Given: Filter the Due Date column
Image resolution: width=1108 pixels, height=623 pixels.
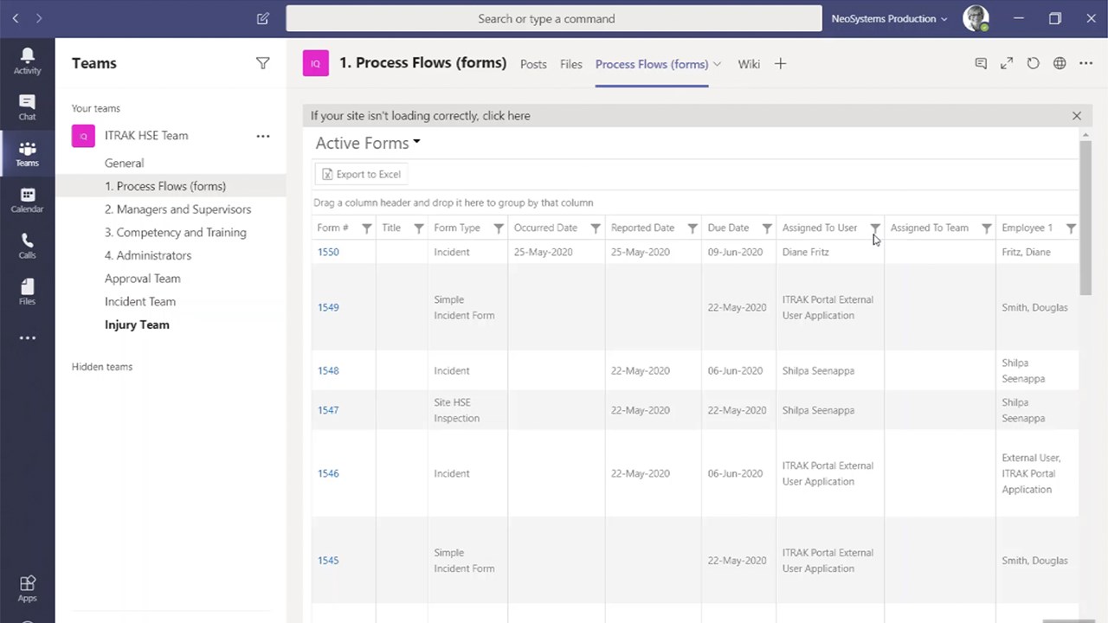Looking at the screenshot, I should [766, 228].
